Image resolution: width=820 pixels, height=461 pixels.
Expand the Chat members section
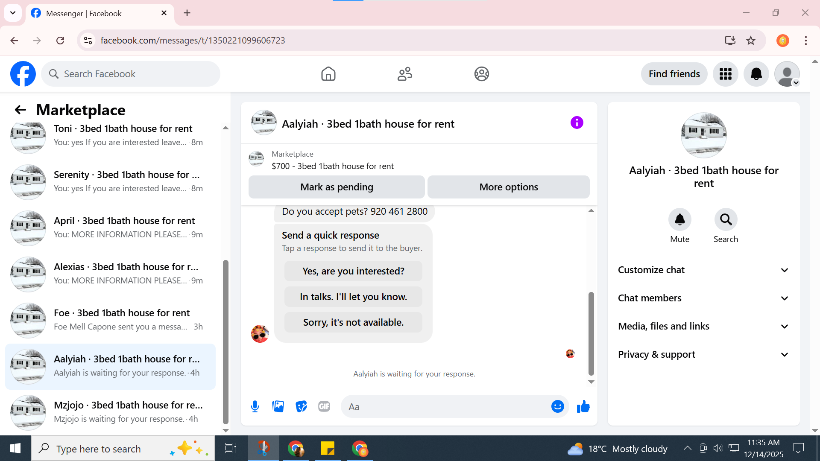point(703,298)
